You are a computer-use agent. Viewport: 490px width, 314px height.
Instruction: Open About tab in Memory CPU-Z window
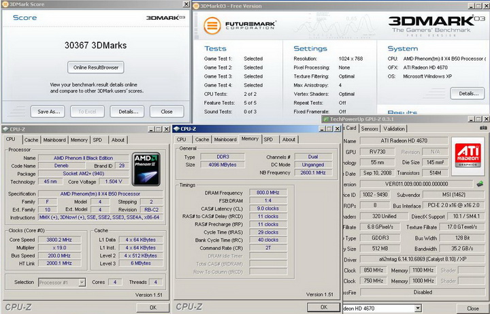[289, 140]
